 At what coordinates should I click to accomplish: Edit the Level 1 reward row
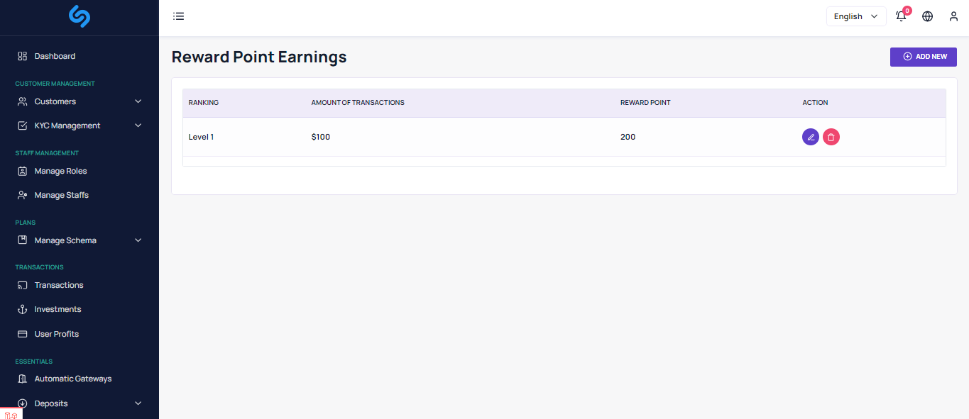pyautogui.click(x=810, y=137)
